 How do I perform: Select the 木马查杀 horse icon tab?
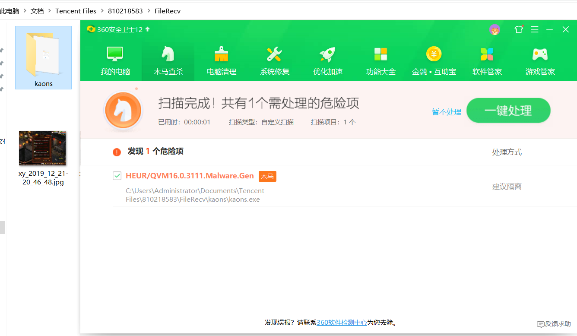(x=168, y=54)
